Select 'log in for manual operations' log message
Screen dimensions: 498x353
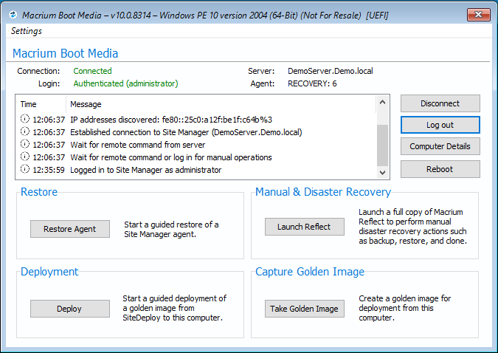171,157
